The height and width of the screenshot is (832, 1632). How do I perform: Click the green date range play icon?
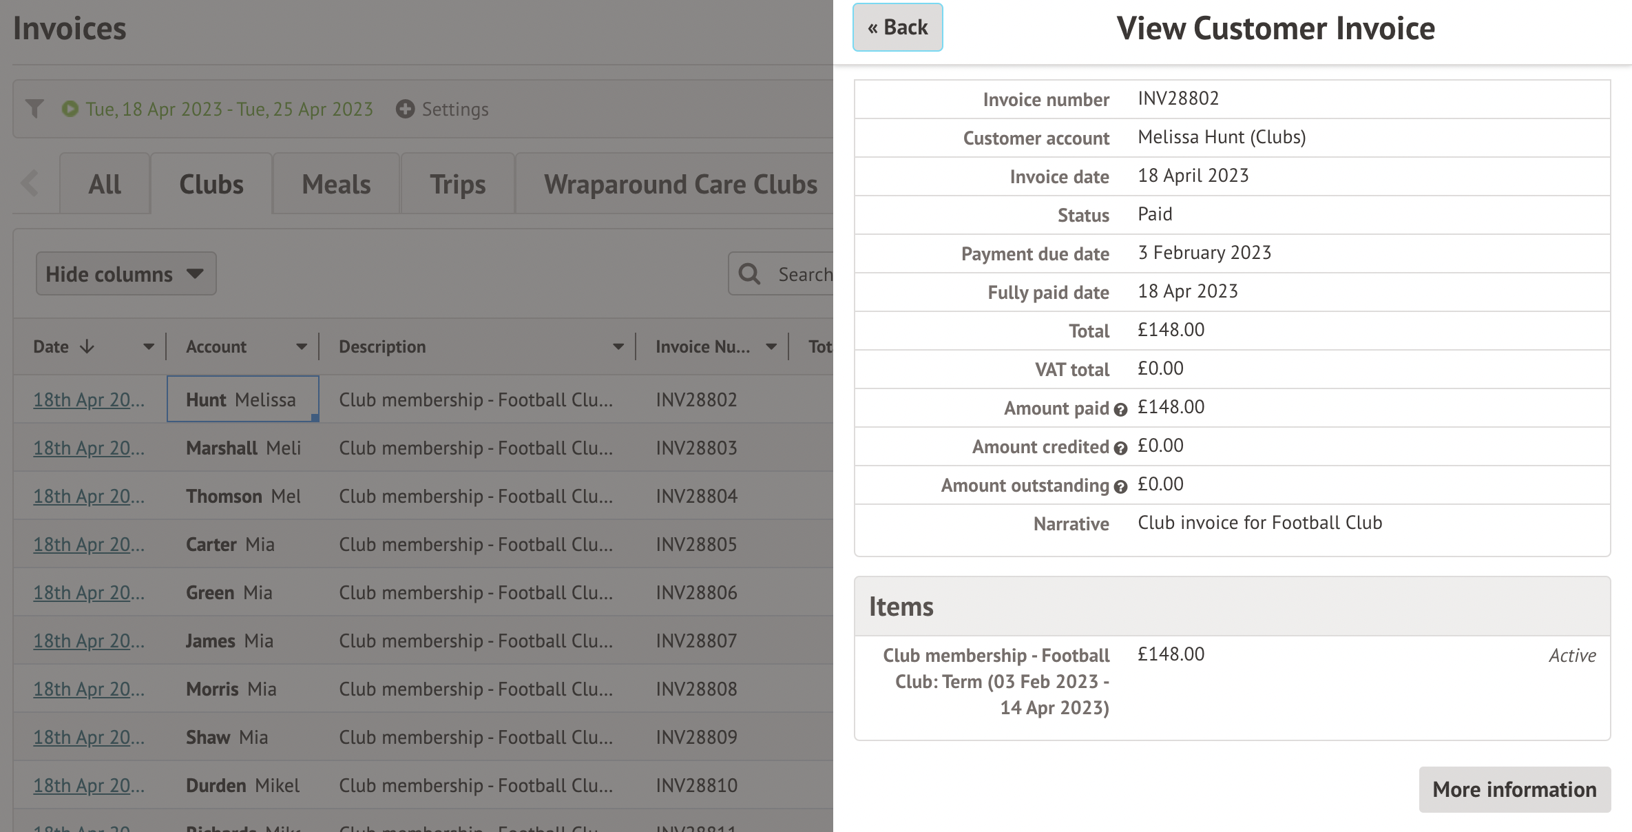(x=70, y=109)
